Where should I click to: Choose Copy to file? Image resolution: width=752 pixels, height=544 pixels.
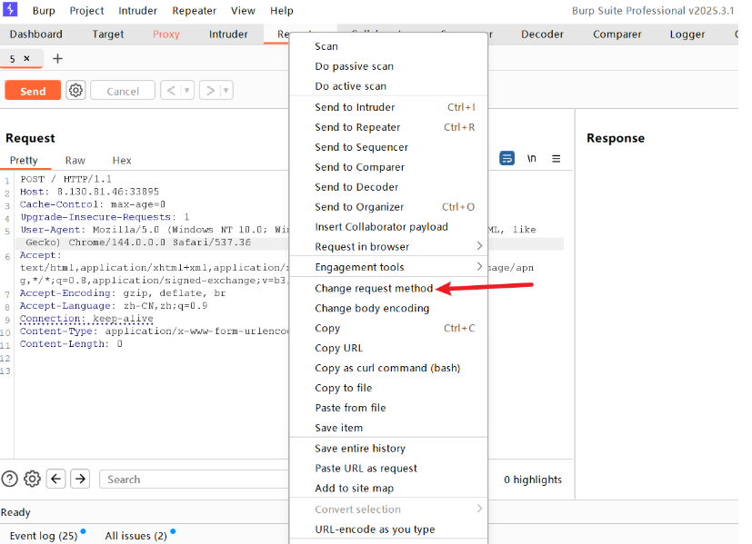pyautogui.click(x=388, y=388)
